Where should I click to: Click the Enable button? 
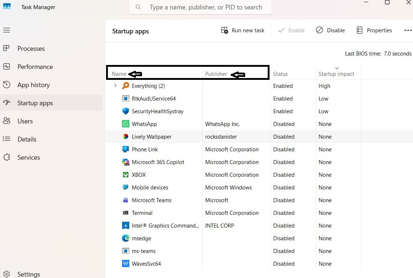click(291, 30)
